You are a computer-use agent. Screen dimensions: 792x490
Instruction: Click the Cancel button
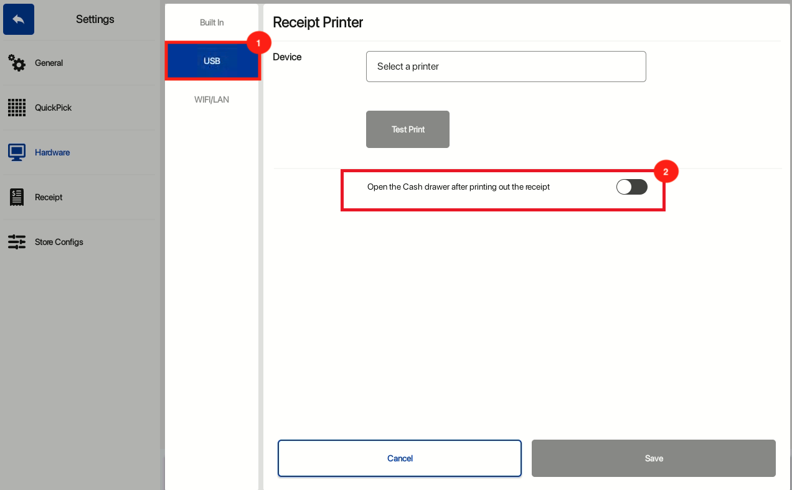click(399, 458)
